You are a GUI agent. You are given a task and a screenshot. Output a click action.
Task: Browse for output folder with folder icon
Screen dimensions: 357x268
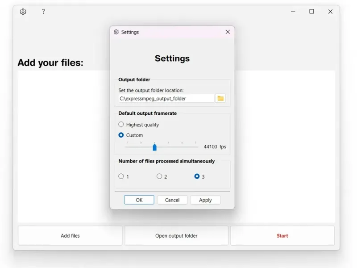(220, 98)
